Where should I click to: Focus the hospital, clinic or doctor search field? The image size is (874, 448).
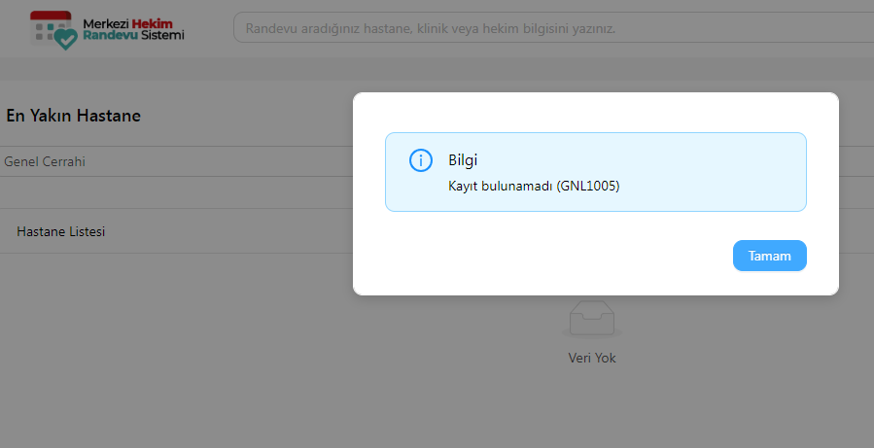(x=544, y=28)
